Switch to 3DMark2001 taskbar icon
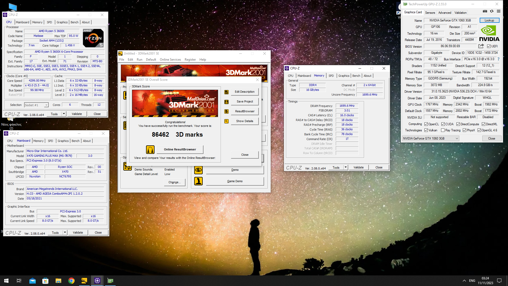508x286 pixels. [84, 281]
